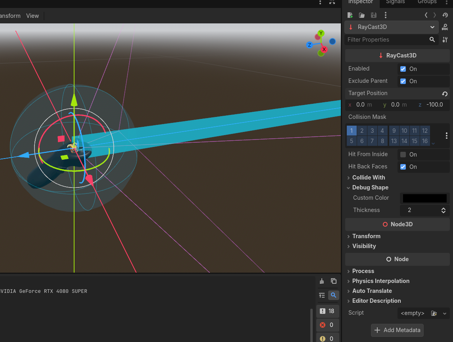This screenshot has height=342, width=453.
Task: Uncheck the Enabled checkbox
Action: pos(403,69)
